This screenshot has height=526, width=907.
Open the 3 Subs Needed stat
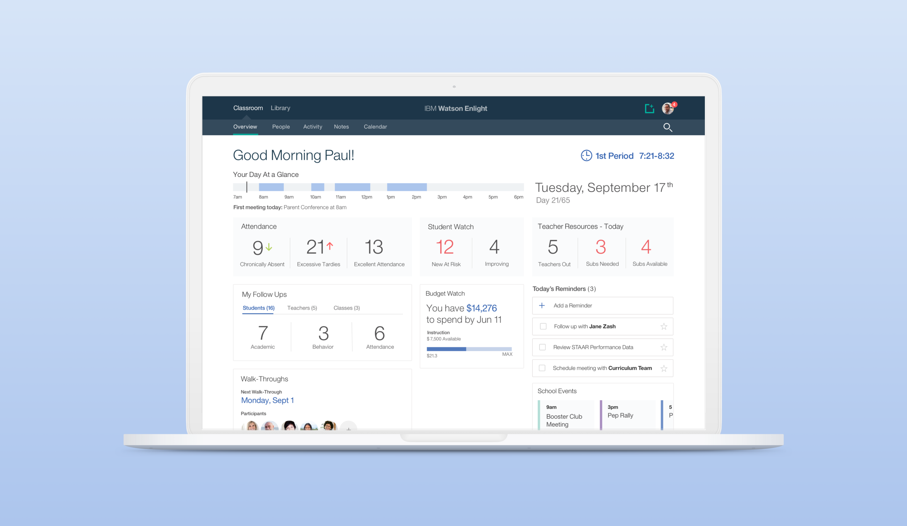click(602, 253)
